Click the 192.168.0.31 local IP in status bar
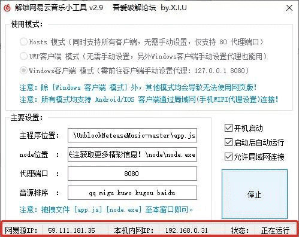This screenshot has height=237, width=299. pyautogui.click(x=186, y=230)
